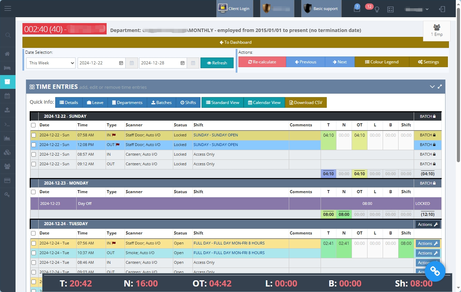The height and width of the screenshot is (292, 461).
Task: Open the calendar icon in left sidebar
Action: pos(7,96)
